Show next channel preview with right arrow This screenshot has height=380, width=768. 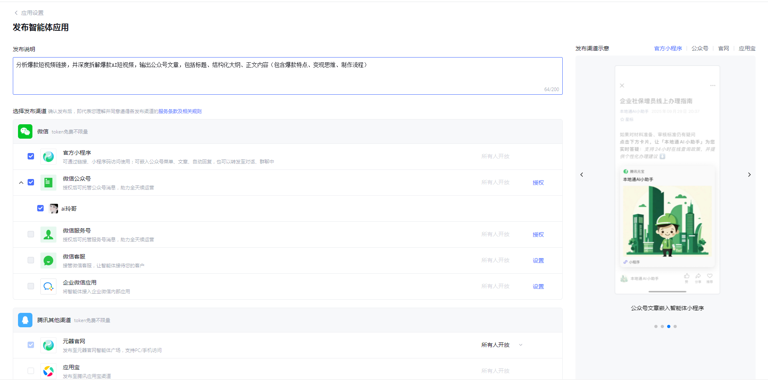[749, 175]
